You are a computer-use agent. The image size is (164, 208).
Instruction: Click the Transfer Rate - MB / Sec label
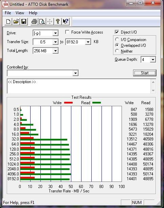69,191
